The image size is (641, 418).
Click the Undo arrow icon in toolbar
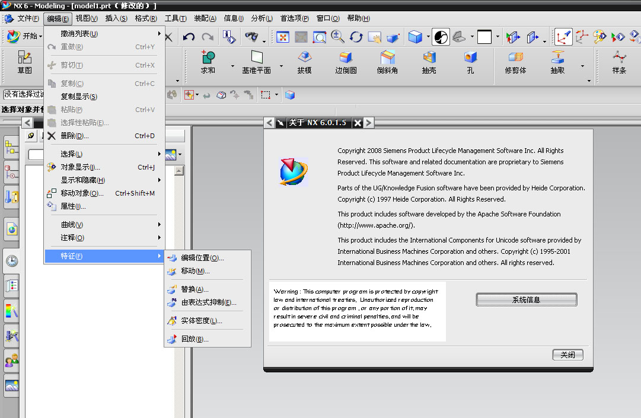point(189,37)
